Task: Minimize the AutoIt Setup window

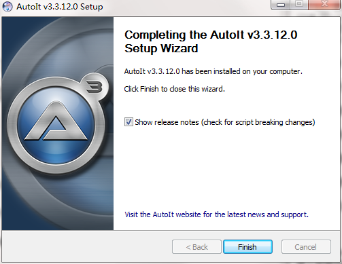Action: coord(281,4)
